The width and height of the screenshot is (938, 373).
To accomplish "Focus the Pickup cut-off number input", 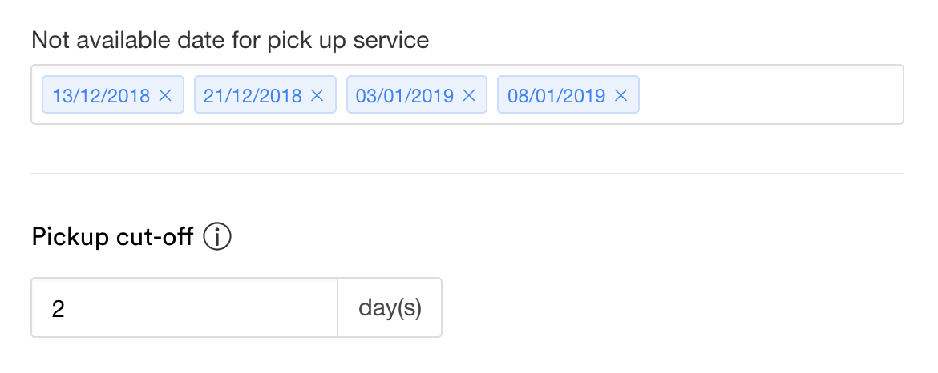I will tap(184, 307).
